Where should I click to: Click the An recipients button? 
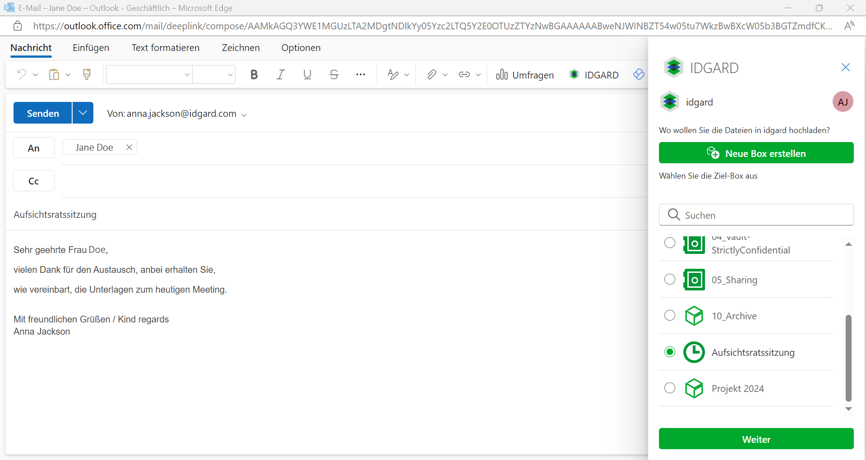tap(34, 148)
